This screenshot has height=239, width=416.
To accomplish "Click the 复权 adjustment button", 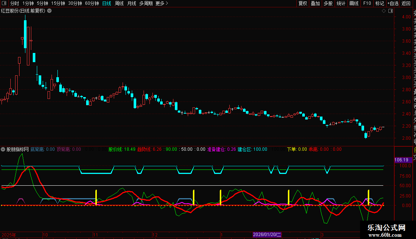I will [x=303, y=4].
